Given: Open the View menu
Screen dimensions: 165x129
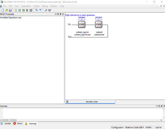Looking at the screenshot, I should 16,6.
